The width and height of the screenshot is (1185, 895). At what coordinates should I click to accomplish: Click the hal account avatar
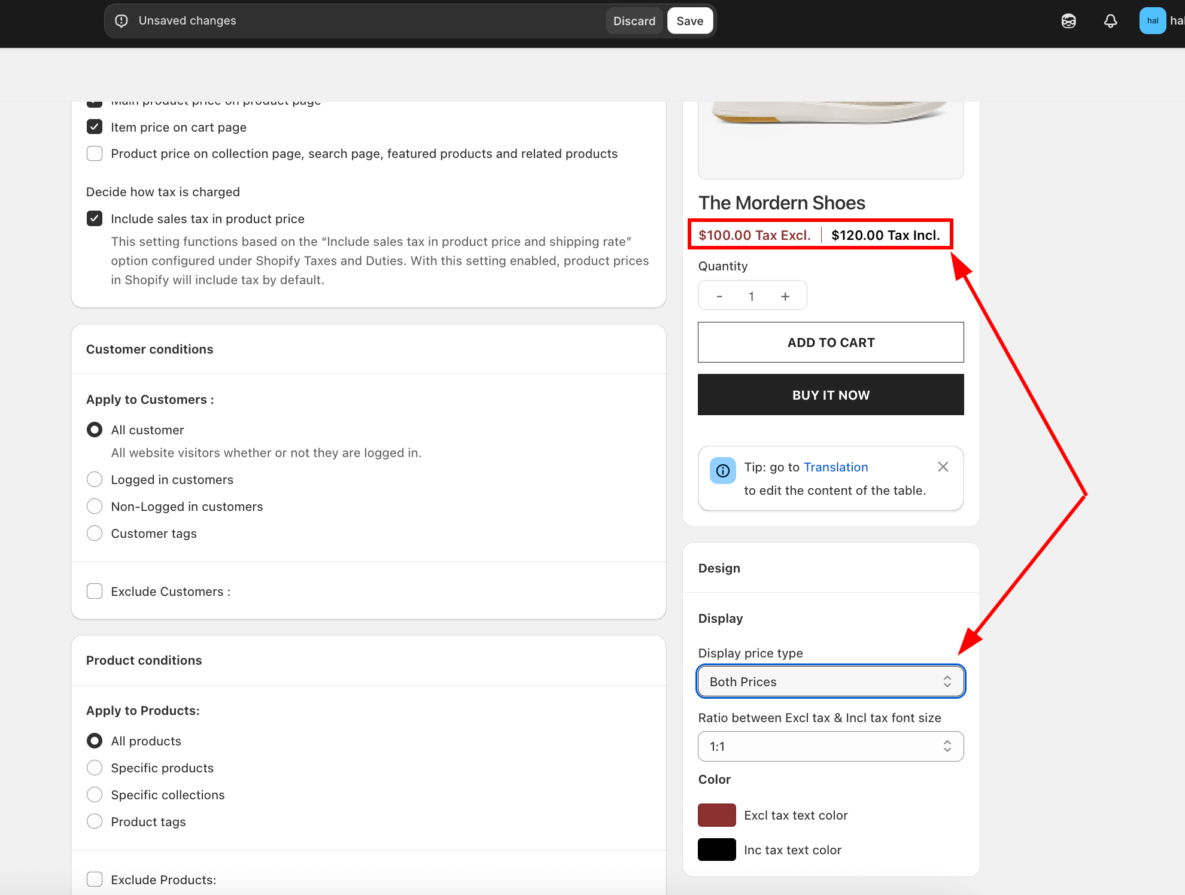[1152, 21]
